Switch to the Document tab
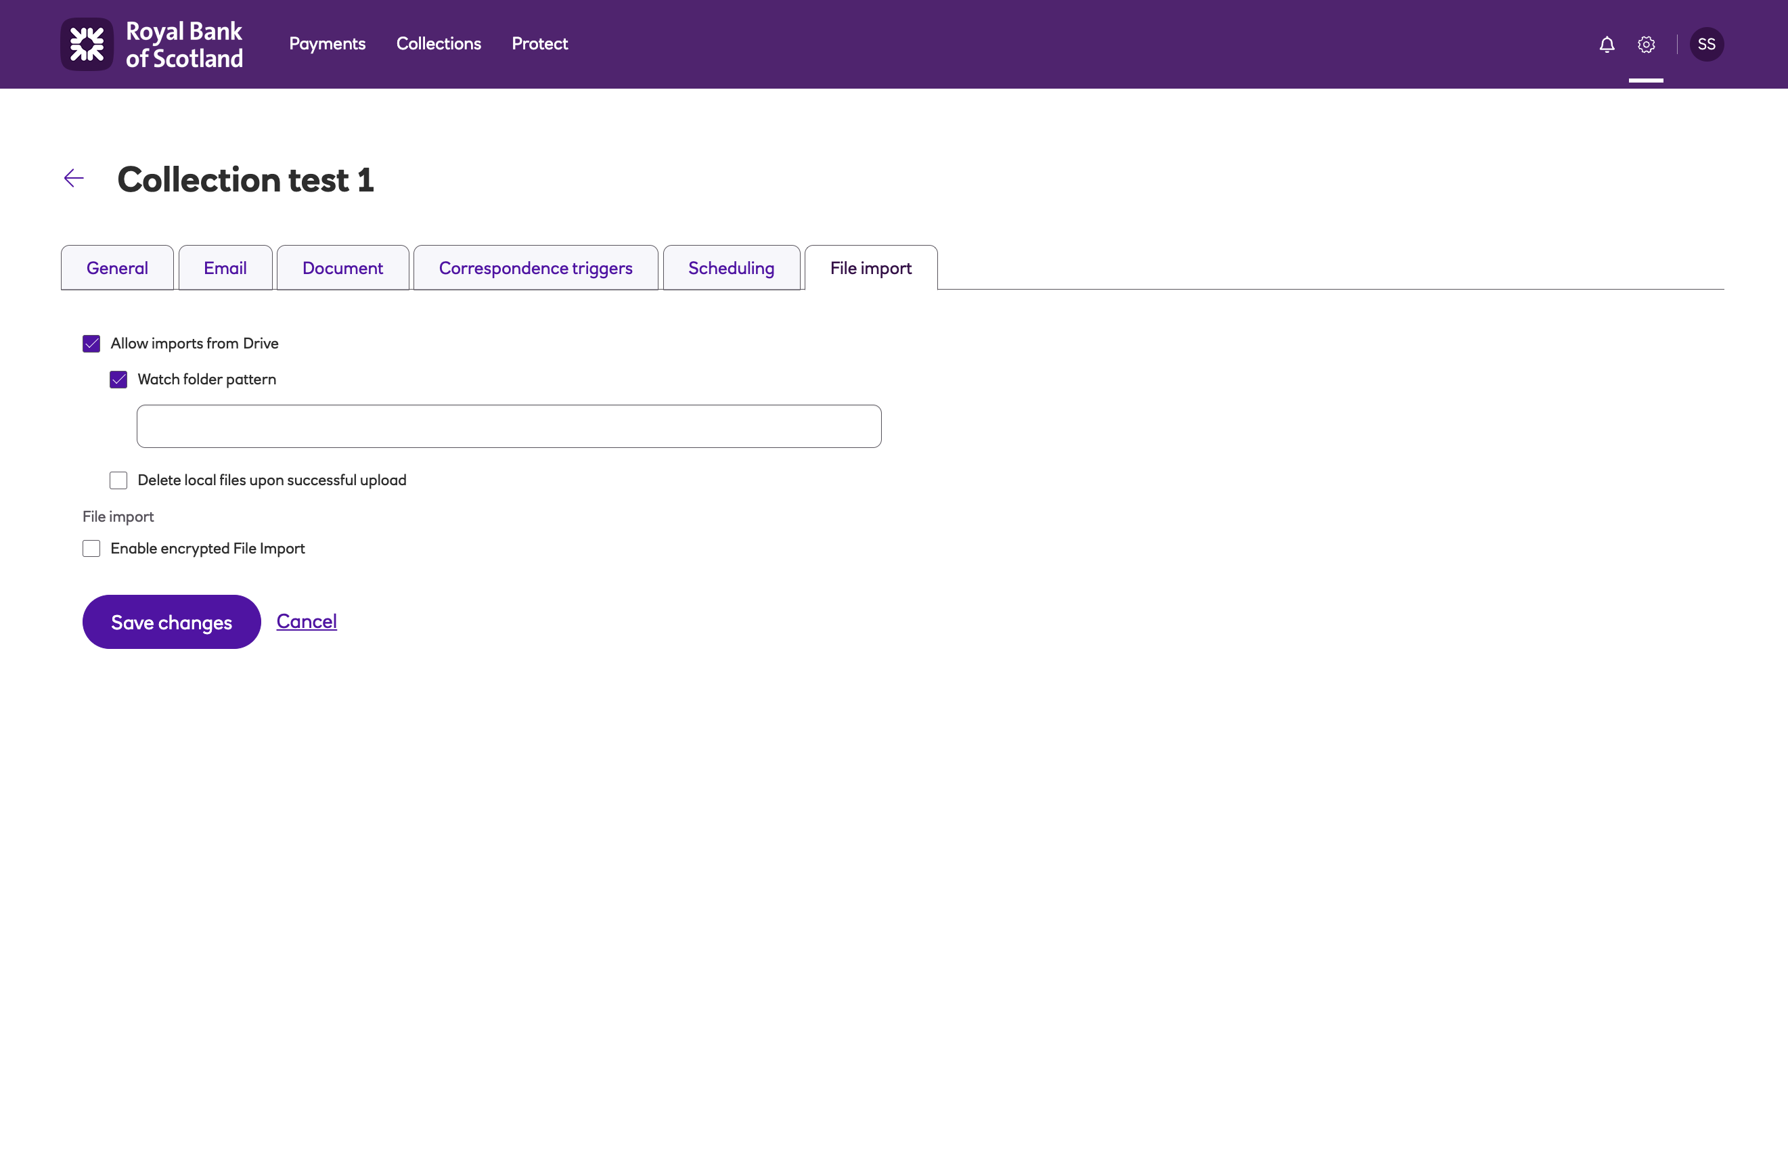Image resolution: width=1788 pixels, height=1149 pixels. click(x=342, y=268)
